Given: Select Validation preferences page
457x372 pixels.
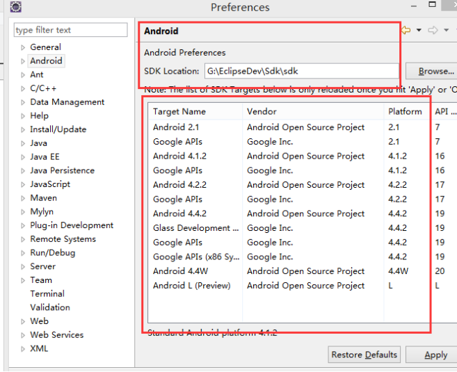Looking at the screenshot, I should pos(50,307).
